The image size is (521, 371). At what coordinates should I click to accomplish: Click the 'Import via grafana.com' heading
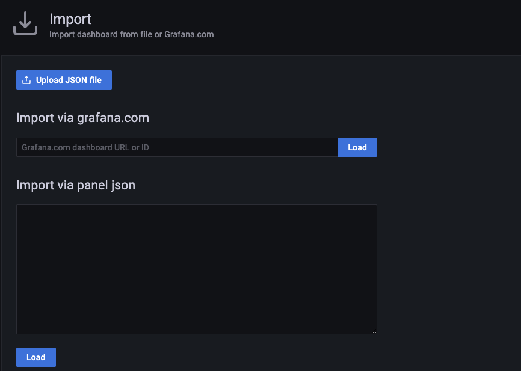click(x=82, y=118)
